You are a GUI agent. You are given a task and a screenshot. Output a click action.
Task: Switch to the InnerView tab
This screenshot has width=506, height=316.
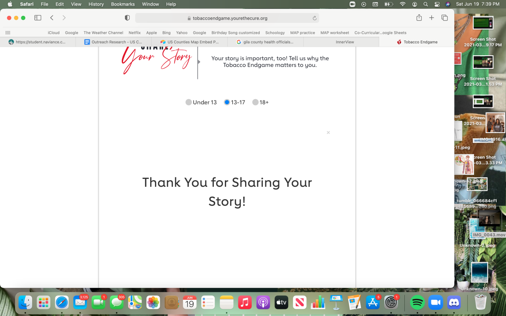pos(341,42)
